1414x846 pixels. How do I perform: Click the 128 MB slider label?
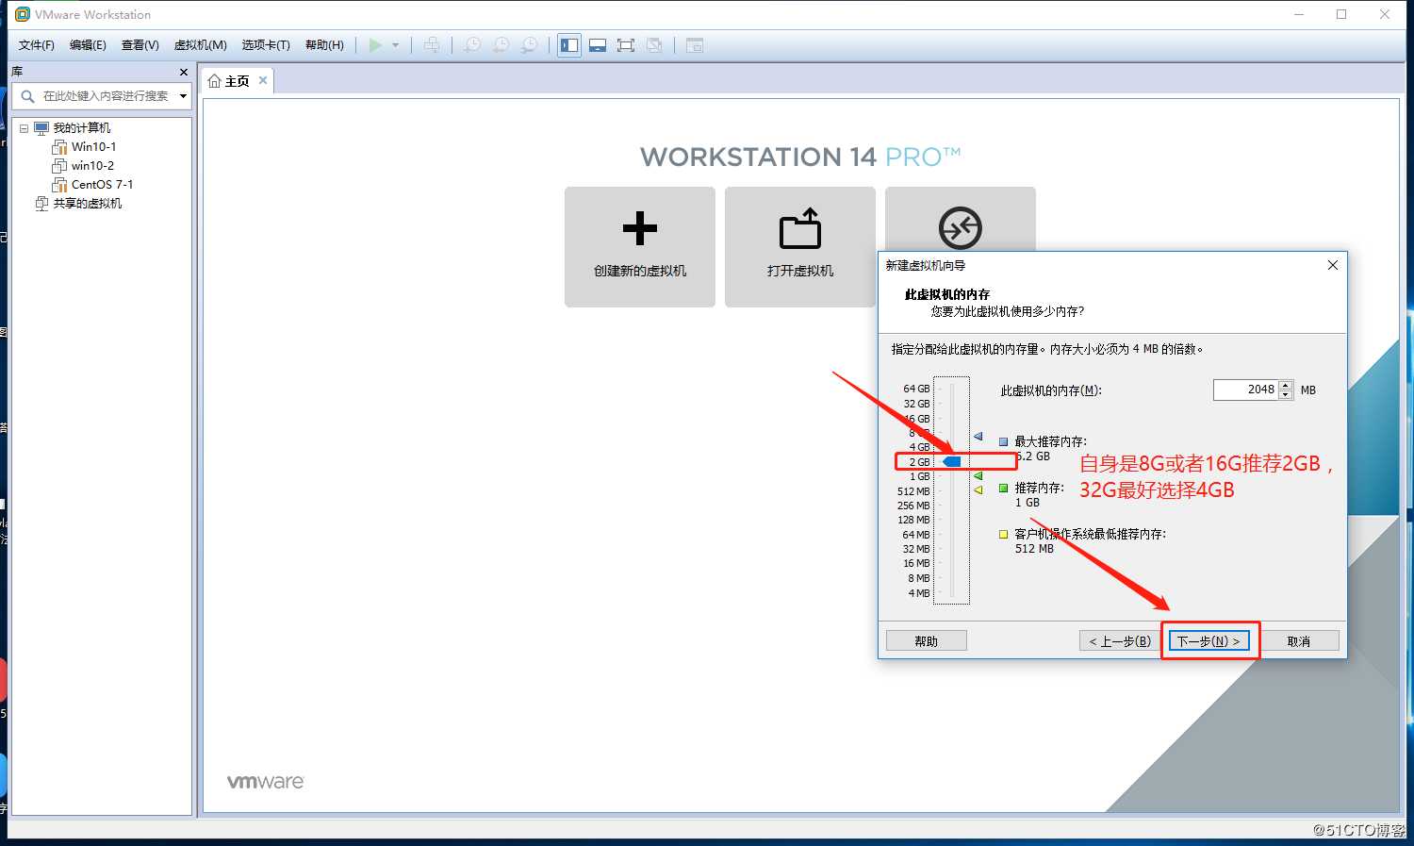[x=913, y=520]
